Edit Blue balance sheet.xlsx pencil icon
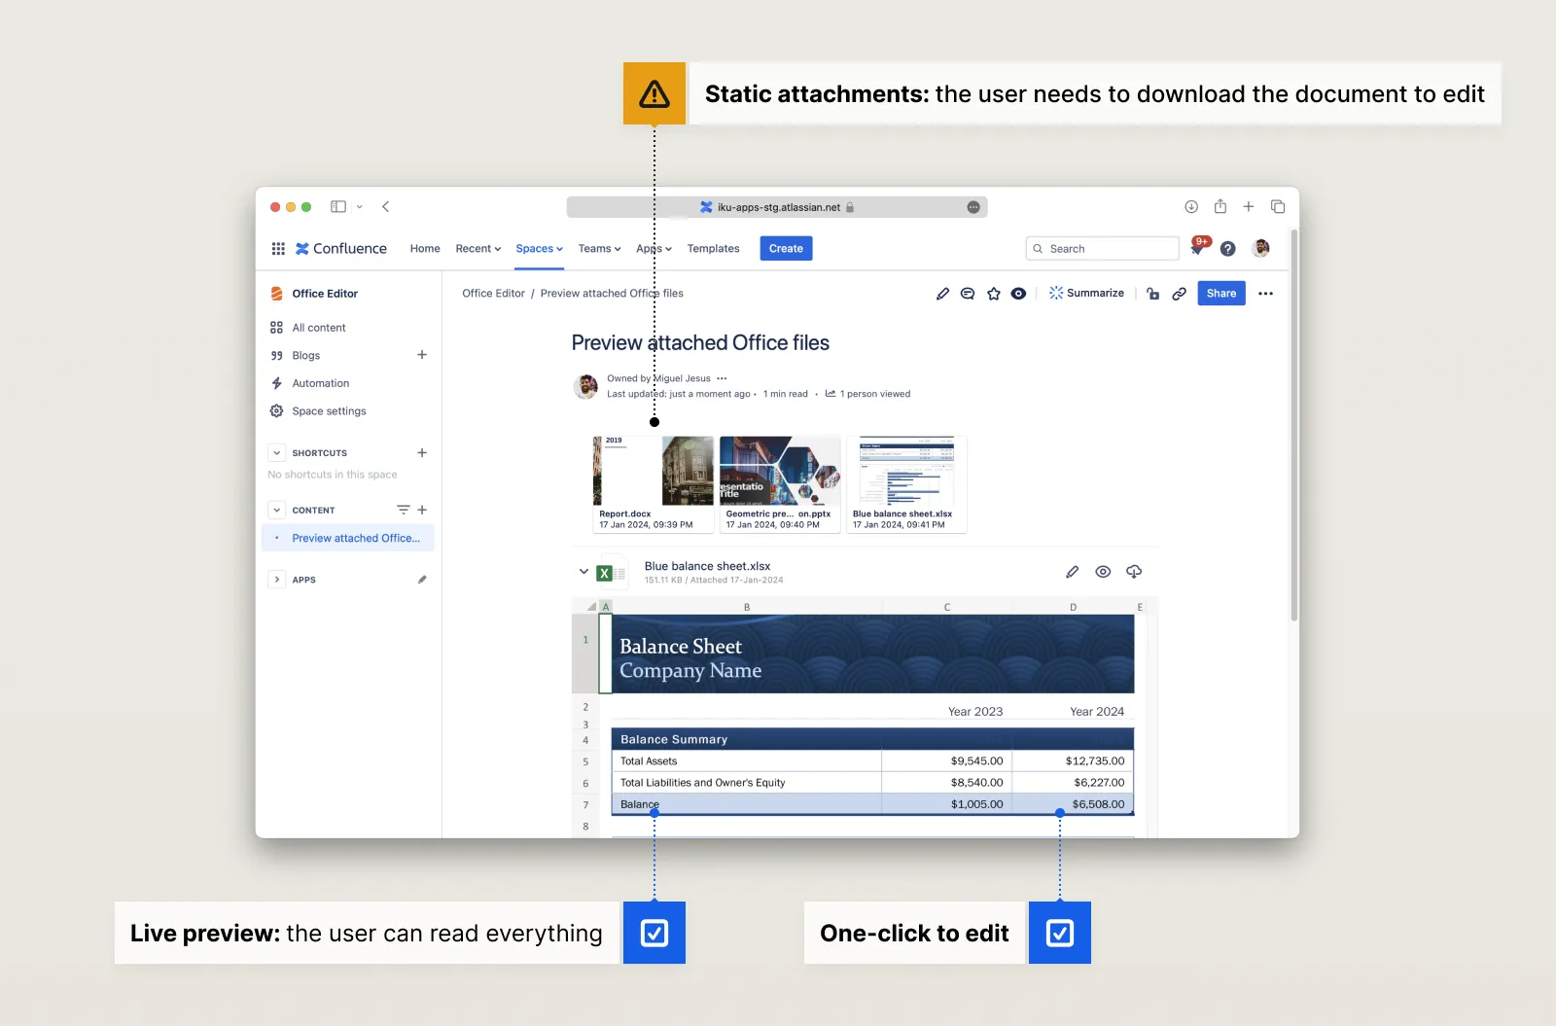The width and height of the screenshot is (1556, 1026). coord(1073,572)
